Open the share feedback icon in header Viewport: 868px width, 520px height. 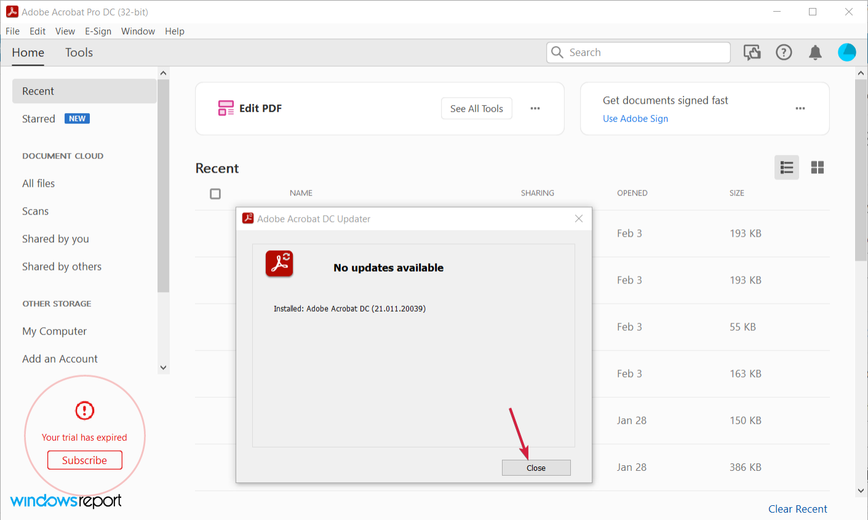click(752, 53)
